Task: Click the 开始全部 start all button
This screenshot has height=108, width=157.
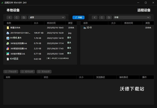Action: (x=11, y=72)
